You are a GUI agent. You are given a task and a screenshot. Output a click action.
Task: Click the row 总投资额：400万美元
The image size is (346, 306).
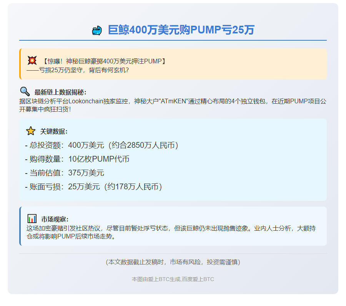[101, 145]
